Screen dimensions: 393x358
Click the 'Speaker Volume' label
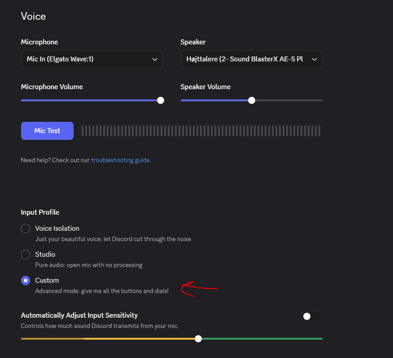tap(205, 87)
